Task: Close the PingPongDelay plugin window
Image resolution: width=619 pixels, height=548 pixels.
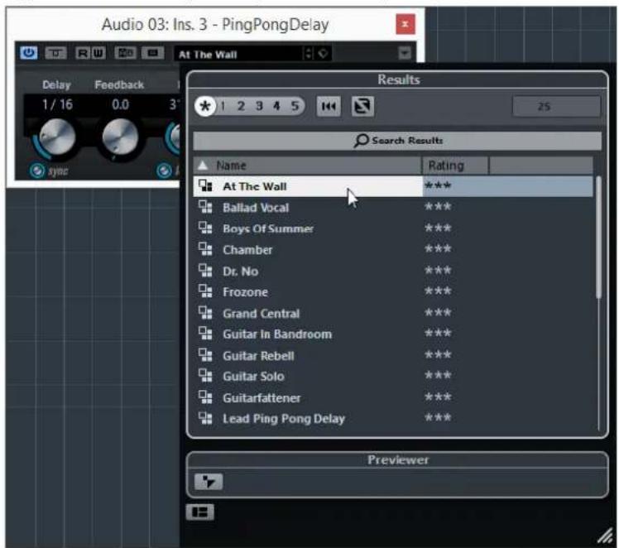Action: [x=405, y=24]
